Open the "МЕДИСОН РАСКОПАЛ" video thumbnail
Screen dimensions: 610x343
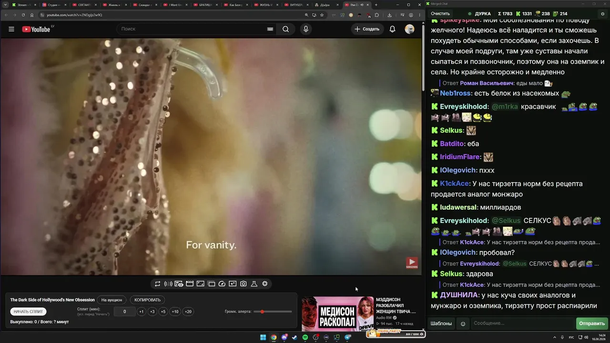337,314
